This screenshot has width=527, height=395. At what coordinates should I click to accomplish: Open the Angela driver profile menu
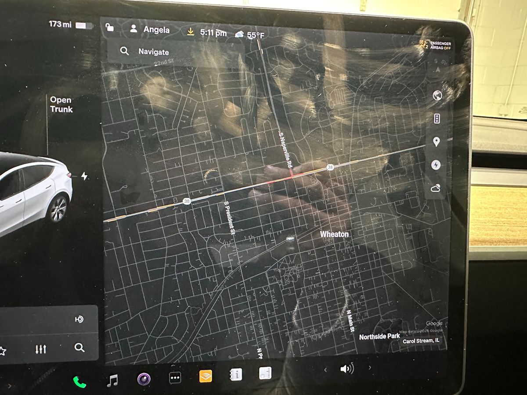150,30
